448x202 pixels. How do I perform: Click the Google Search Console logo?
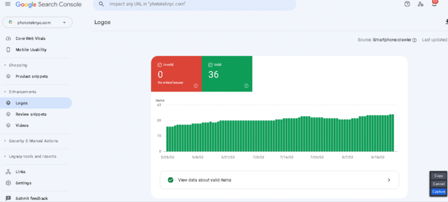pos(49,4)
